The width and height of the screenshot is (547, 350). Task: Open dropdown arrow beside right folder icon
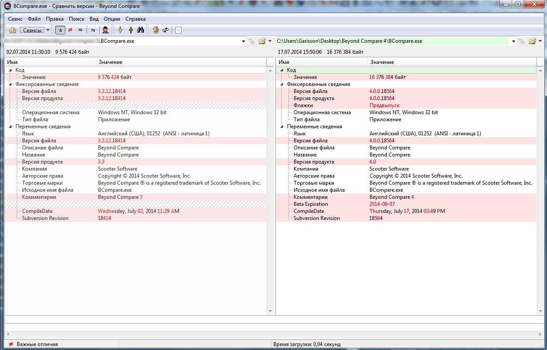tap(540, 41)
